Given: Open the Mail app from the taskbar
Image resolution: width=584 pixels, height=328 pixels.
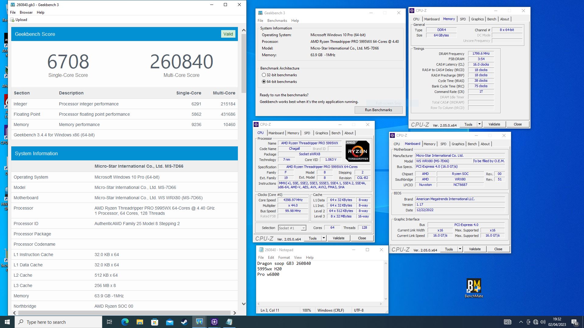Looking at the screenshot, I should [169, 322].
